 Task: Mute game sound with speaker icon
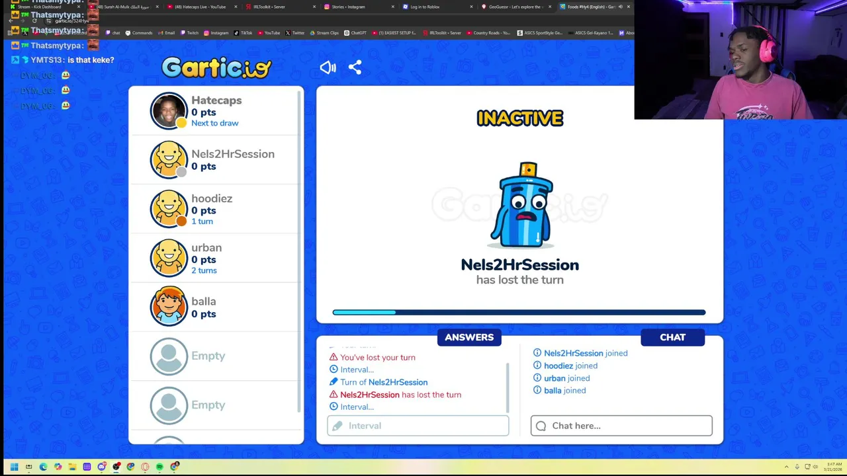(x=328, y=67)
